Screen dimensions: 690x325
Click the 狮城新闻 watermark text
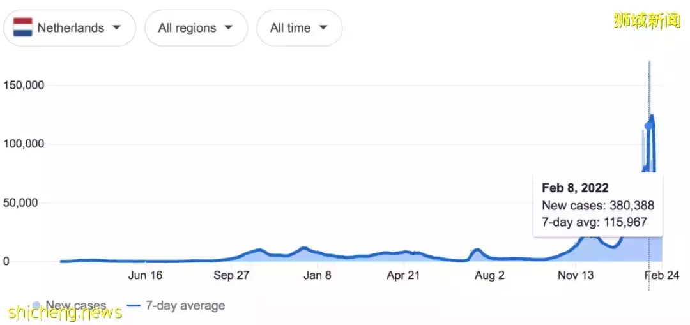click(x=647, y=22)
